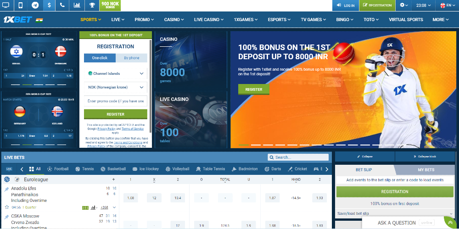Open the green match field view icon

point(85,207)
